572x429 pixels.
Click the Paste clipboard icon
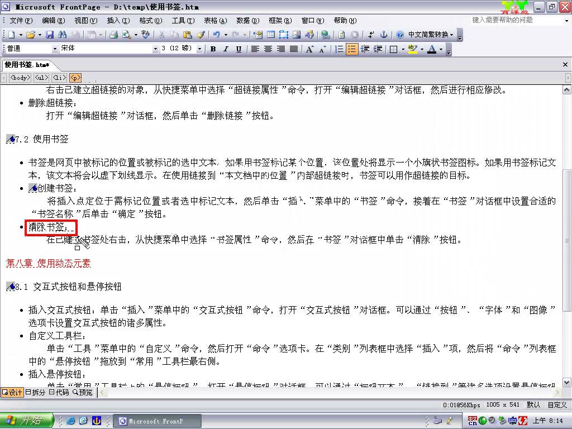click(x=188, y=35)
